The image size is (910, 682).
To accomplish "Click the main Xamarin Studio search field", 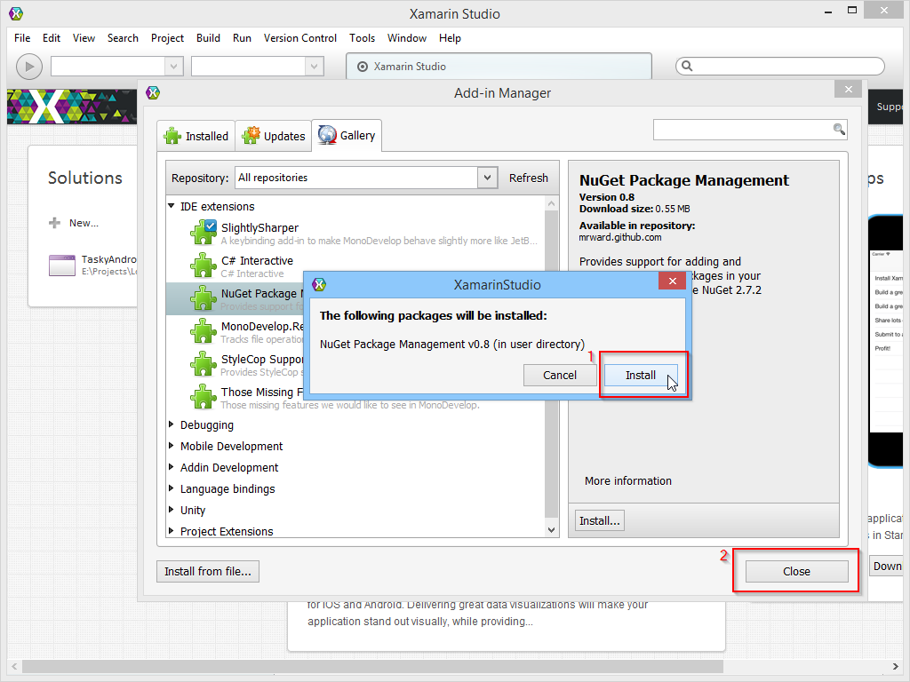I will (780, 66).
